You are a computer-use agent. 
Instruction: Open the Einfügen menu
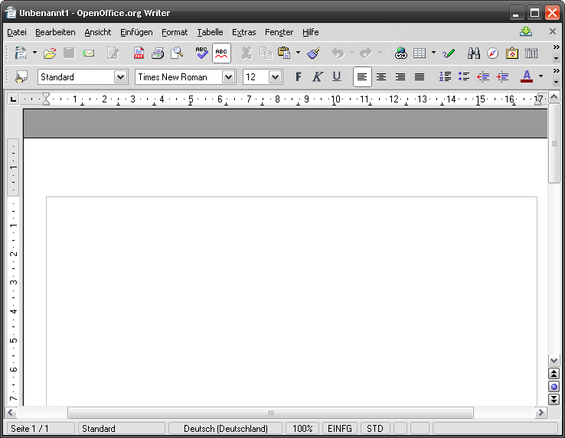[136, 32]
